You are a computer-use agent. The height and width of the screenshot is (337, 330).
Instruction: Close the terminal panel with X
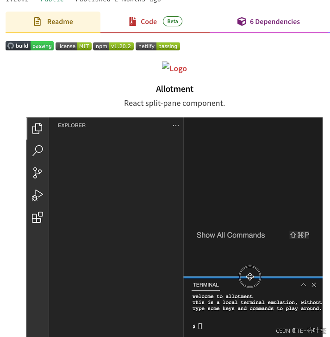point(314,285)
